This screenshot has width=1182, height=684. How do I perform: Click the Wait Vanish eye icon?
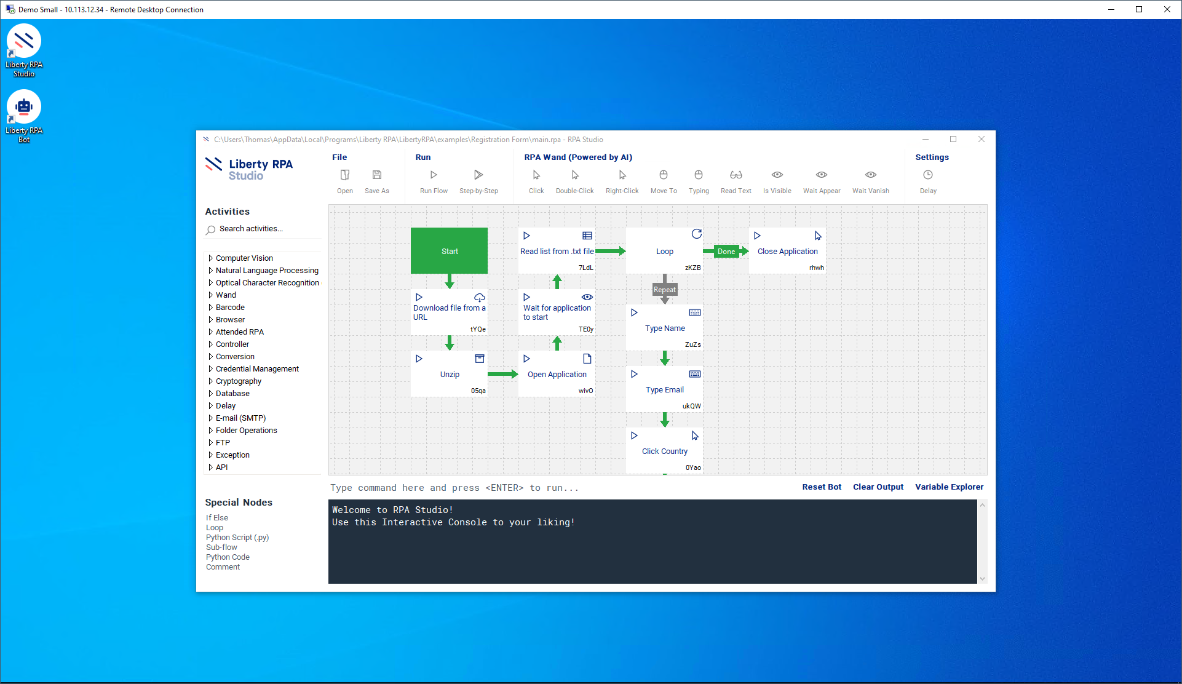point(871,175)
